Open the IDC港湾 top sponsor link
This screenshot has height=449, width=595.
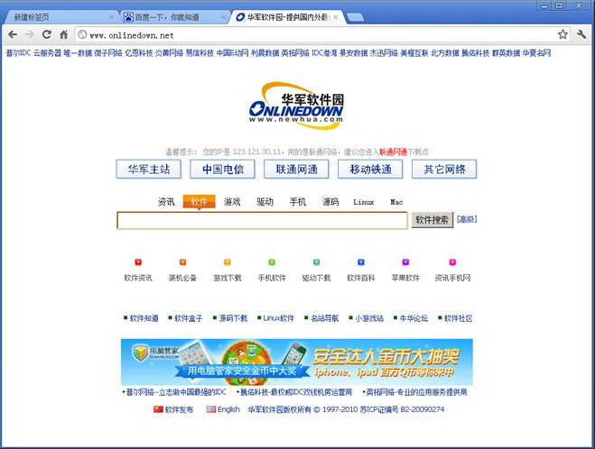(324, 53)
